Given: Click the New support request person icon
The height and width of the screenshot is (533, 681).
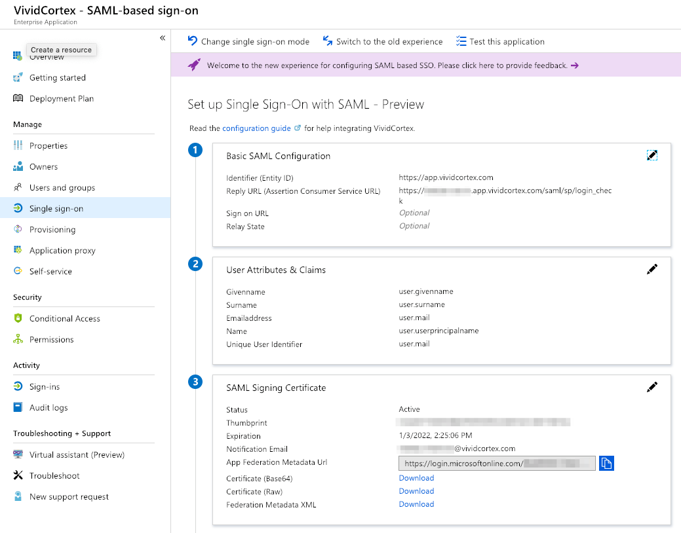Looking at the screenshot, I should point(18,496).
